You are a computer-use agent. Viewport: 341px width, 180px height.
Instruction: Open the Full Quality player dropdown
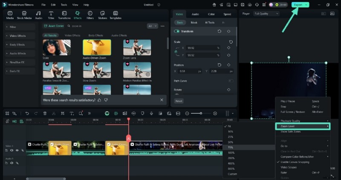point(266,14)
